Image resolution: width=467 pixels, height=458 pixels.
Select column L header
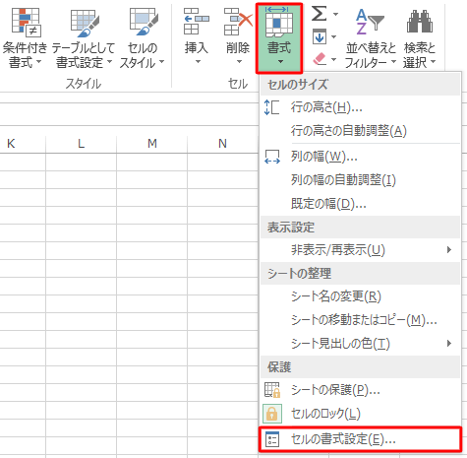point(81,144)
